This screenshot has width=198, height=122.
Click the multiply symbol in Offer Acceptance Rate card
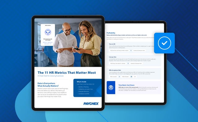click(131, 77)
